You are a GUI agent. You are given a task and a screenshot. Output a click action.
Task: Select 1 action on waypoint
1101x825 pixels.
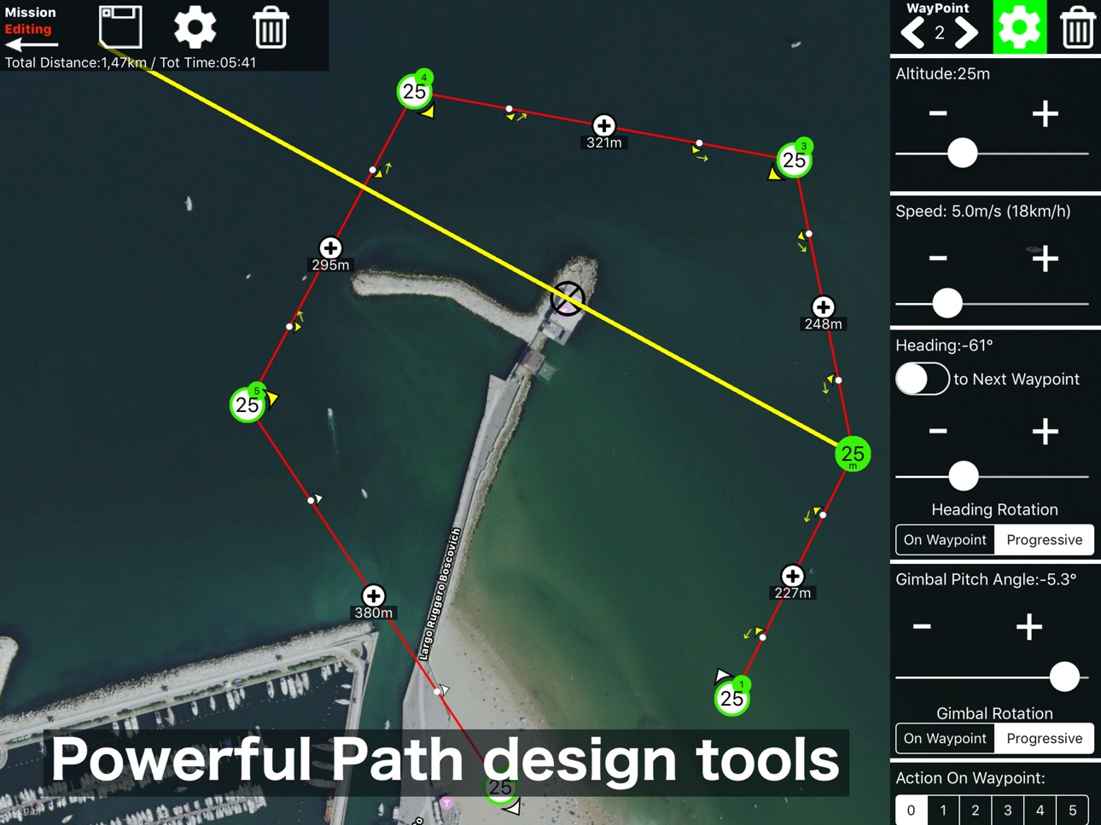click(943, 810)
